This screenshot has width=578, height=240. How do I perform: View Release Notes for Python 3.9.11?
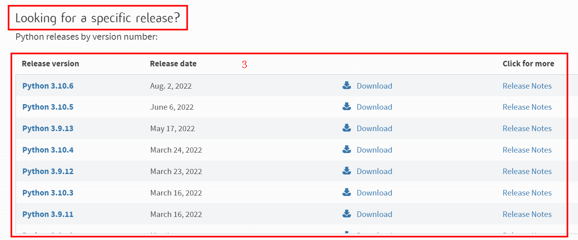click(x=527, y=214)
